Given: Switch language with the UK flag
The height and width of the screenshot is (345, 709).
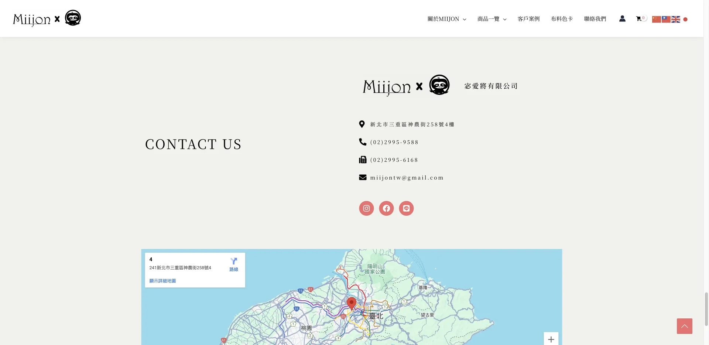Looking at the screenshot, I should point(675,19).
